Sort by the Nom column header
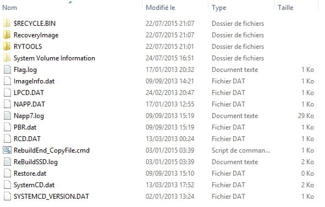Image resolution: width=325 pixels, height=207 pixels. [x=9, y=8]
